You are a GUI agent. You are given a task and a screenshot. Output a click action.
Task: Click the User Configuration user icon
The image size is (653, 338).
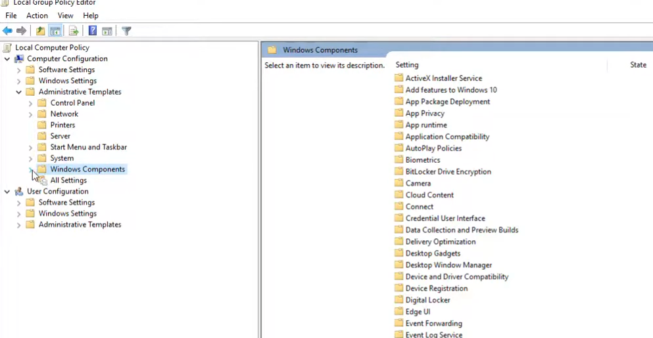(19, 191)
